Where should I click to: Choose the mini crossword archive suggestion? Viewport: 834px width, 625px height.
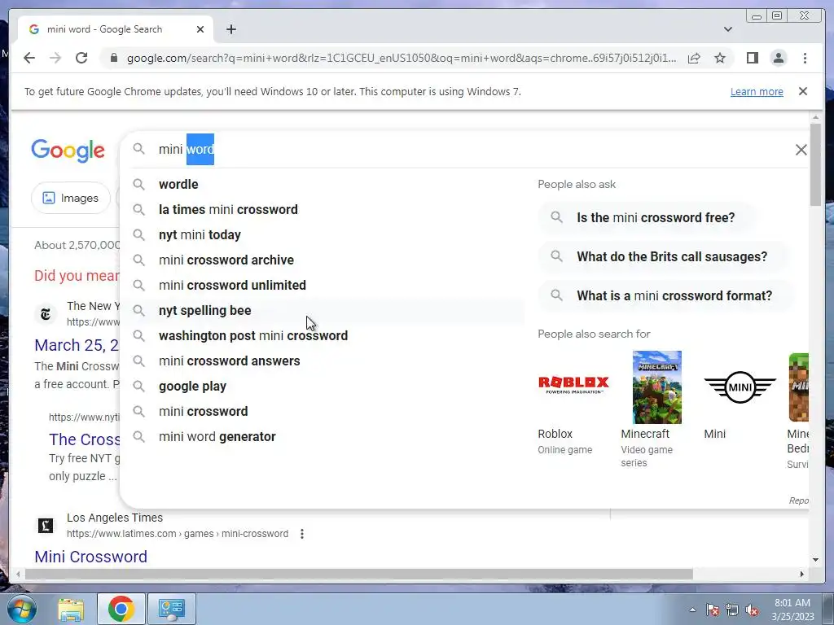(x=324, y=260)
